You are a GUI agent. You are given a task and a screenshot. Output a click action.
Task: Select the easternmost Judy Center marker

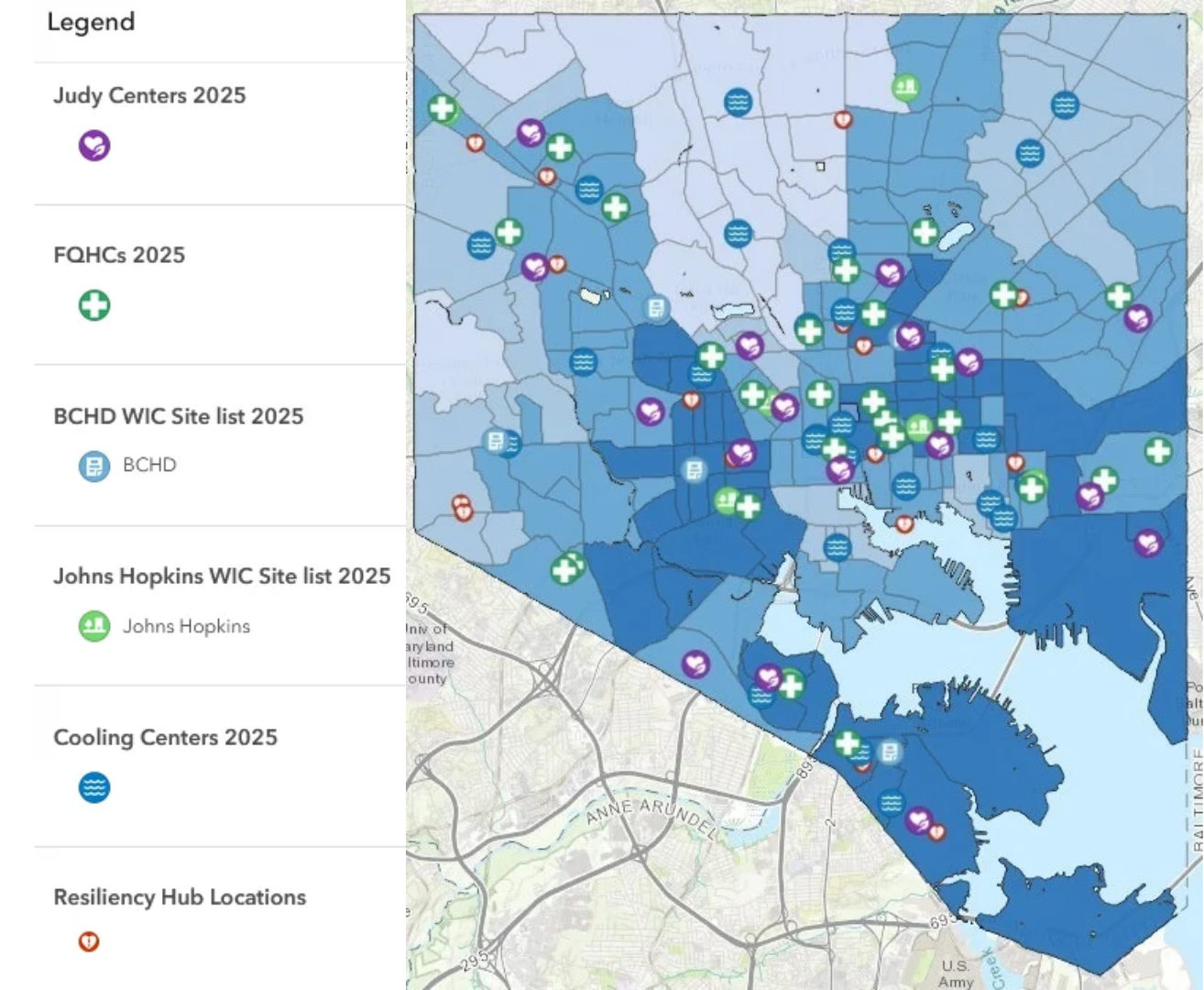(x=1148, y=543)
